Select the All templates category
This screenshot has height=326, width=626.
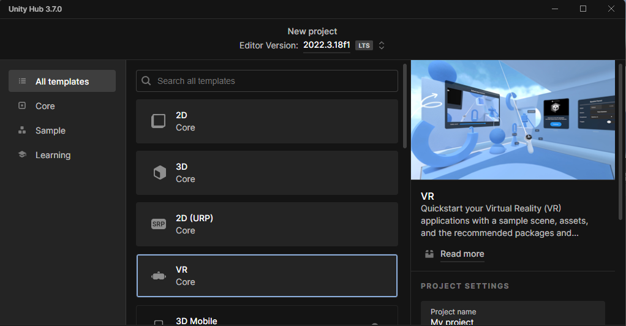(62, 81)
